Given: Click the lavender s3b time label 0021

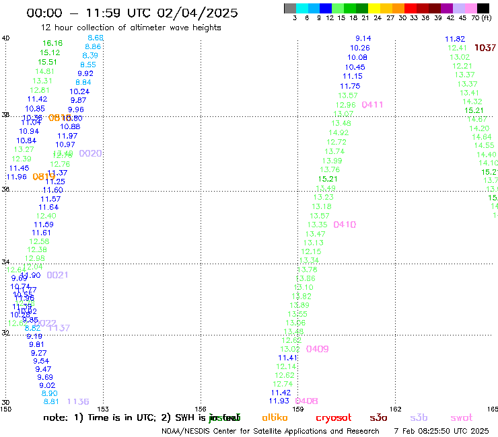Looking at the screenshot, I should click(57, 275).
